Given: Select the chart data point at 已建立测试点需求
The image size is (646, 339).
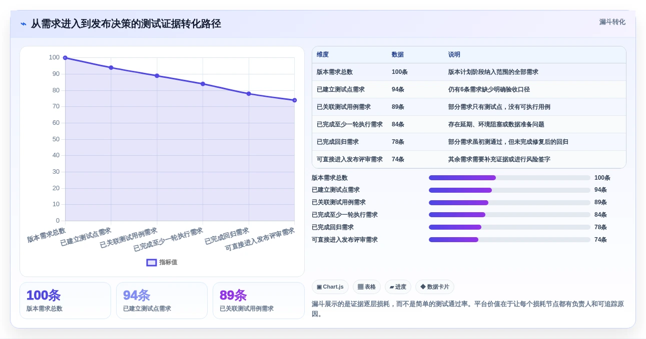Looking at the screenshot, I should pos(111,67).
